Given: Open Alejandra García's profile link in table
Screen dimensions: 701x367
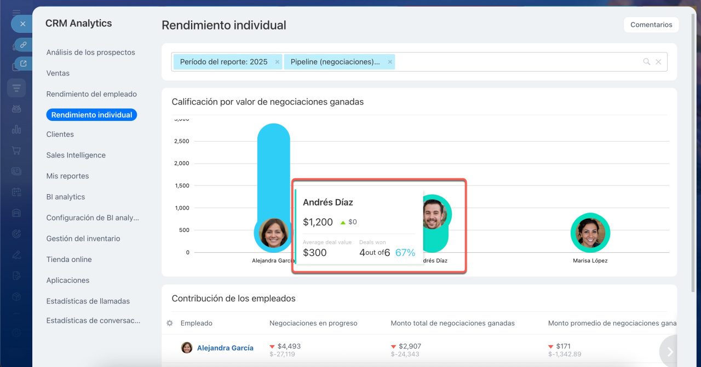Looking at the screenshot, I should point(225,348).
